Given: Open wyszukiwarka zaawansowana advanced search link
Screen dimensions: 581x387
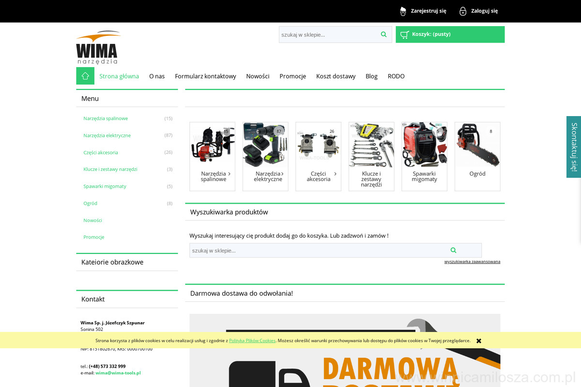Looking at the screenshot, I should coord(472,262).
